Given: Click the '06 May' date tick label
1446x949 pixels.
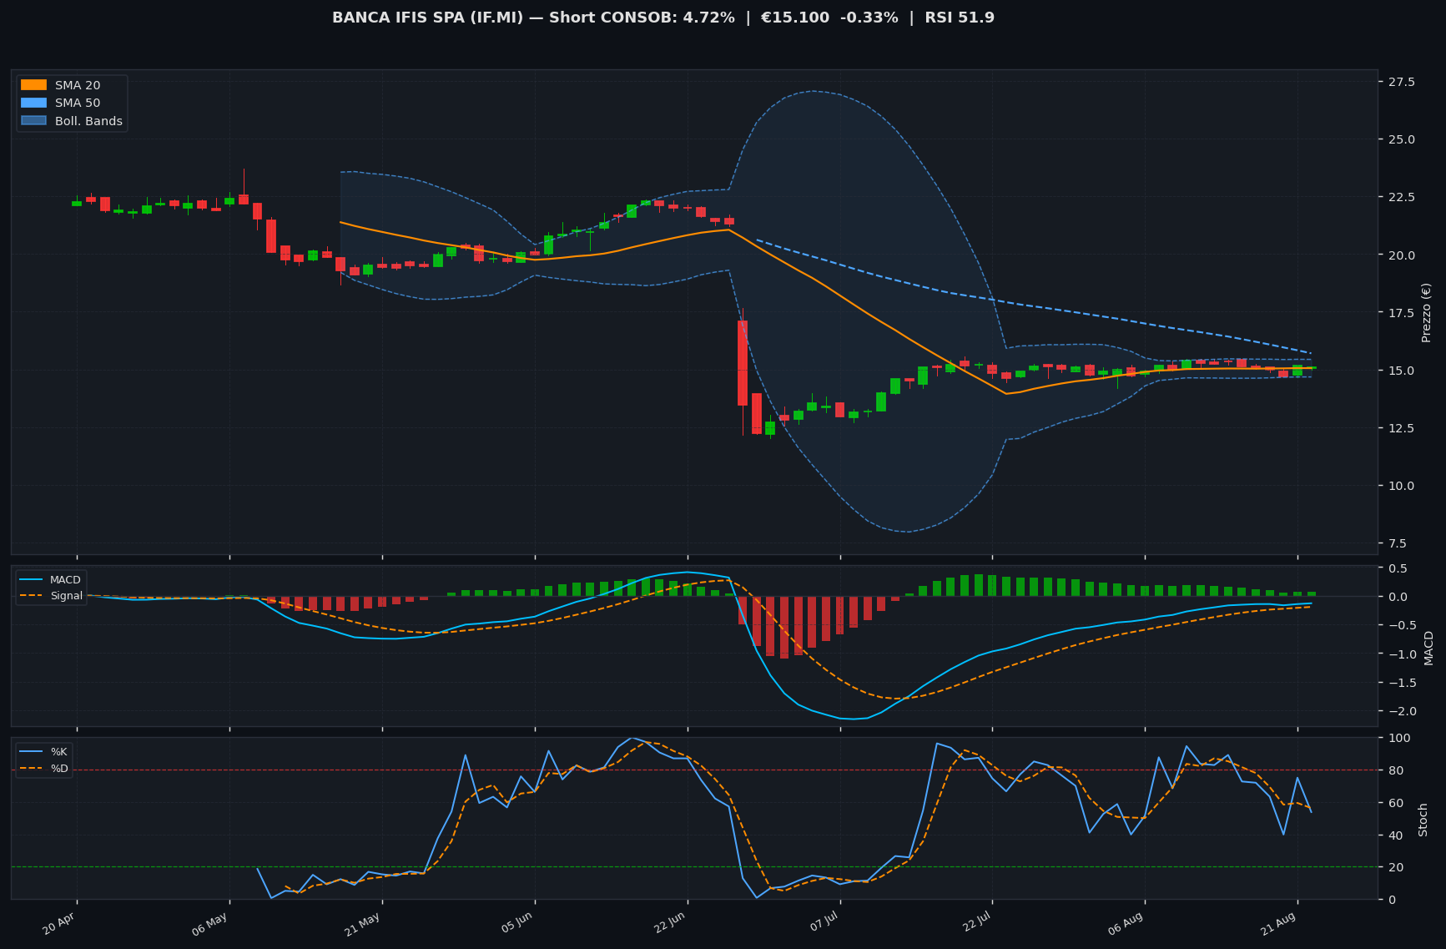Looking at the screenshot, I should (x=210, y=924).
